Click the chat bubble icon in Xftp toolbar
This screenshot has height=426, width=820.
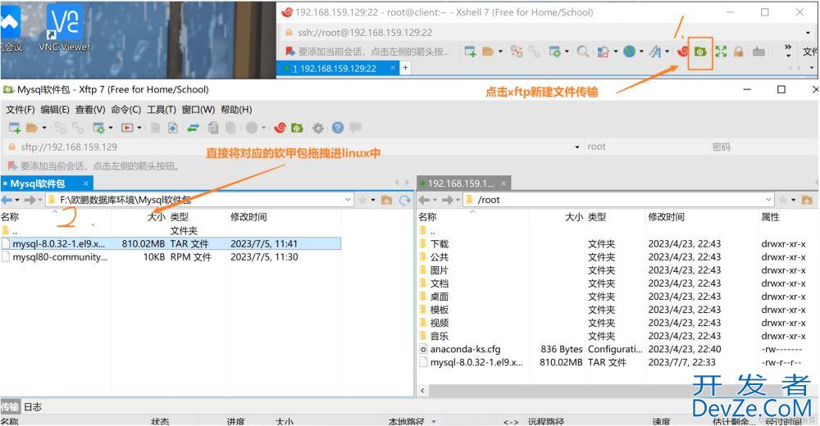click(356, 128)
